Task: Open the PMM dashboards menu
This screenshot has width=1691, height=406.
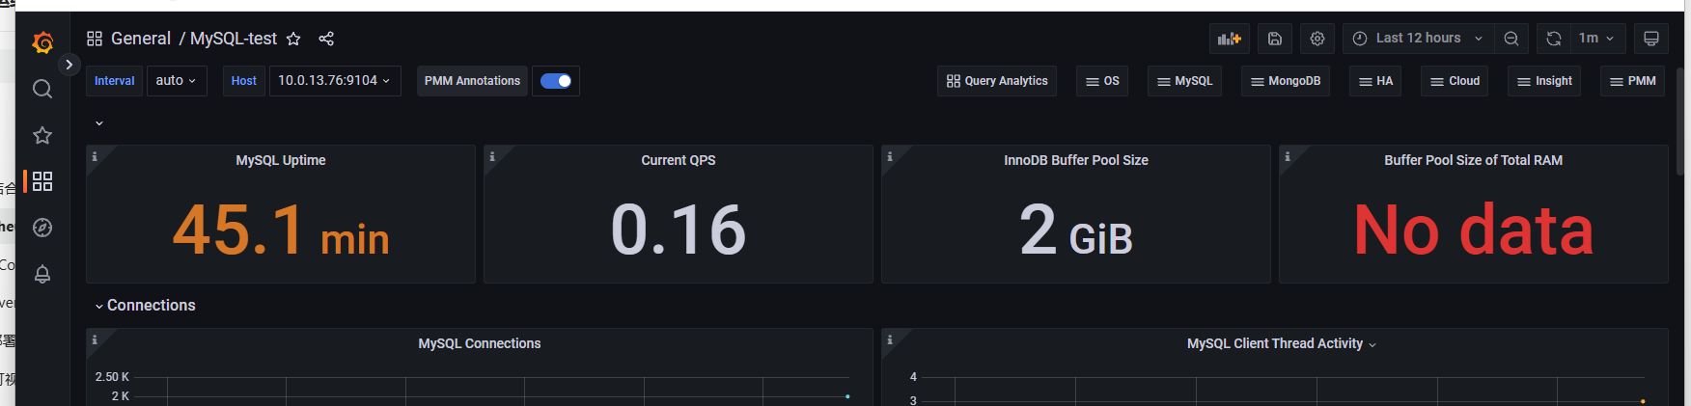Action: (x=1633, y=81)
